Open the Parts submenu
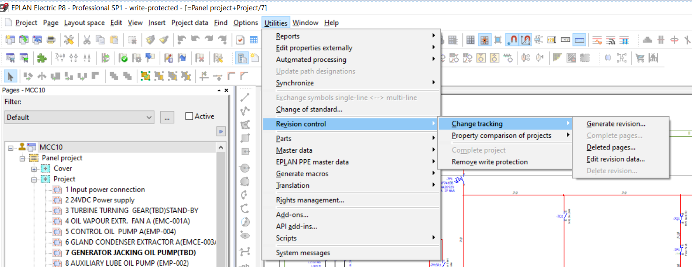The width and height of the screenshot is (692, 267). pos(351,139)
